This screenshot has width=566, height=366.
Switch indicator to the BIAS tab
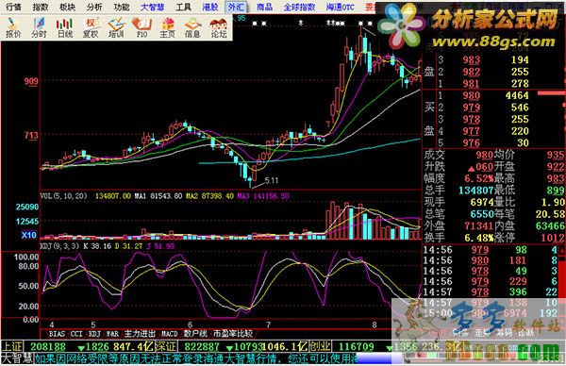pos(57,334)
